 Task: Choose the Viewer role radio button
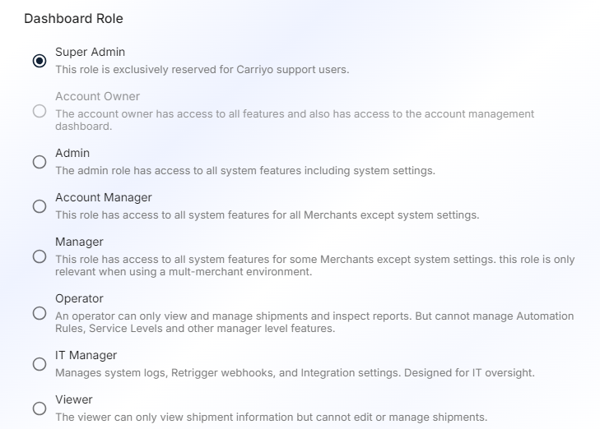[40, 408]
